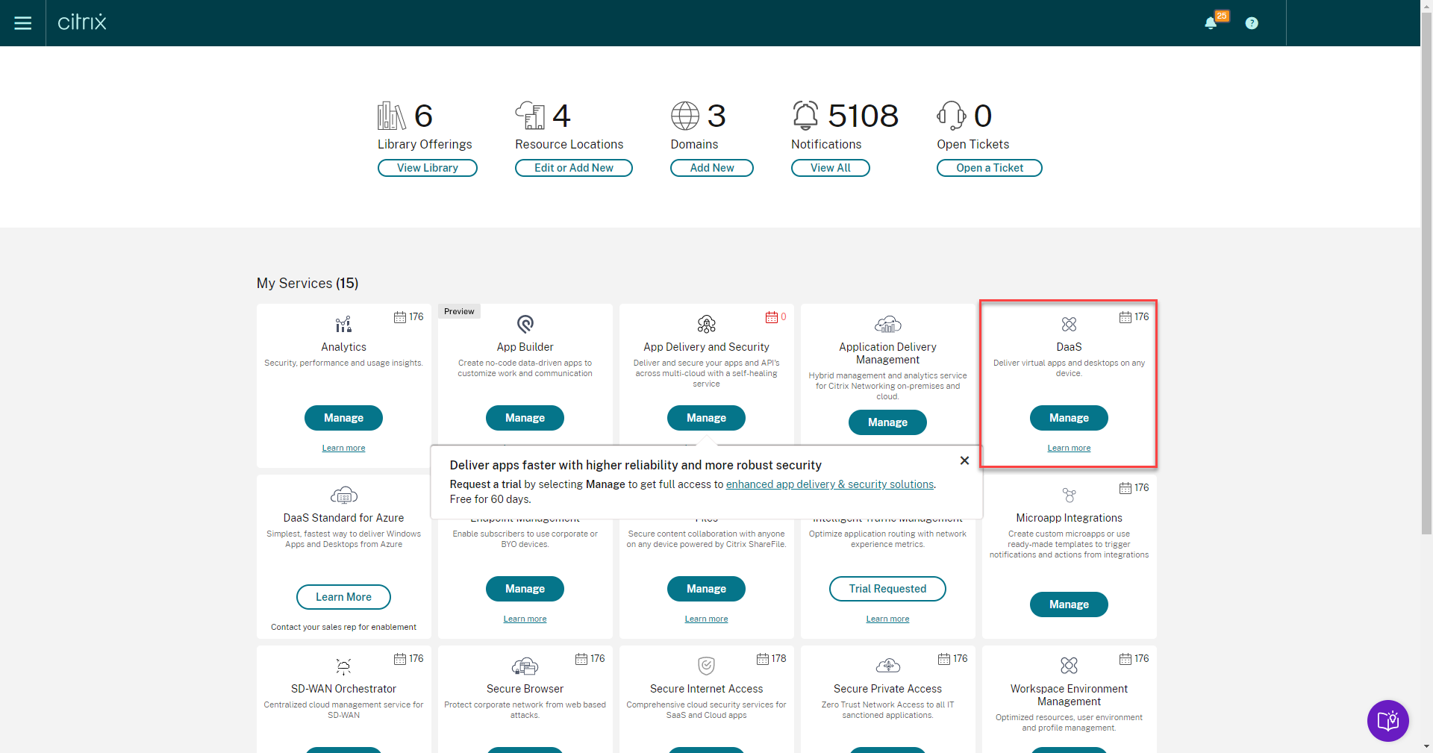1433x753 pixels.
Task: Click Manage on Application Delivery Management
Action: tap(888, 422)
